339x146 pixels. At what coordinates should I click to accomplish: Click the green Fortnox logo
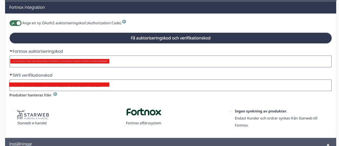(144, 112)
